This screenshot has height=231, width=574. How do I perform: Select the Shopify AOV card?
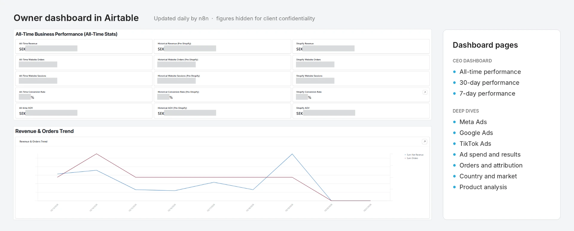coord(361,111)
